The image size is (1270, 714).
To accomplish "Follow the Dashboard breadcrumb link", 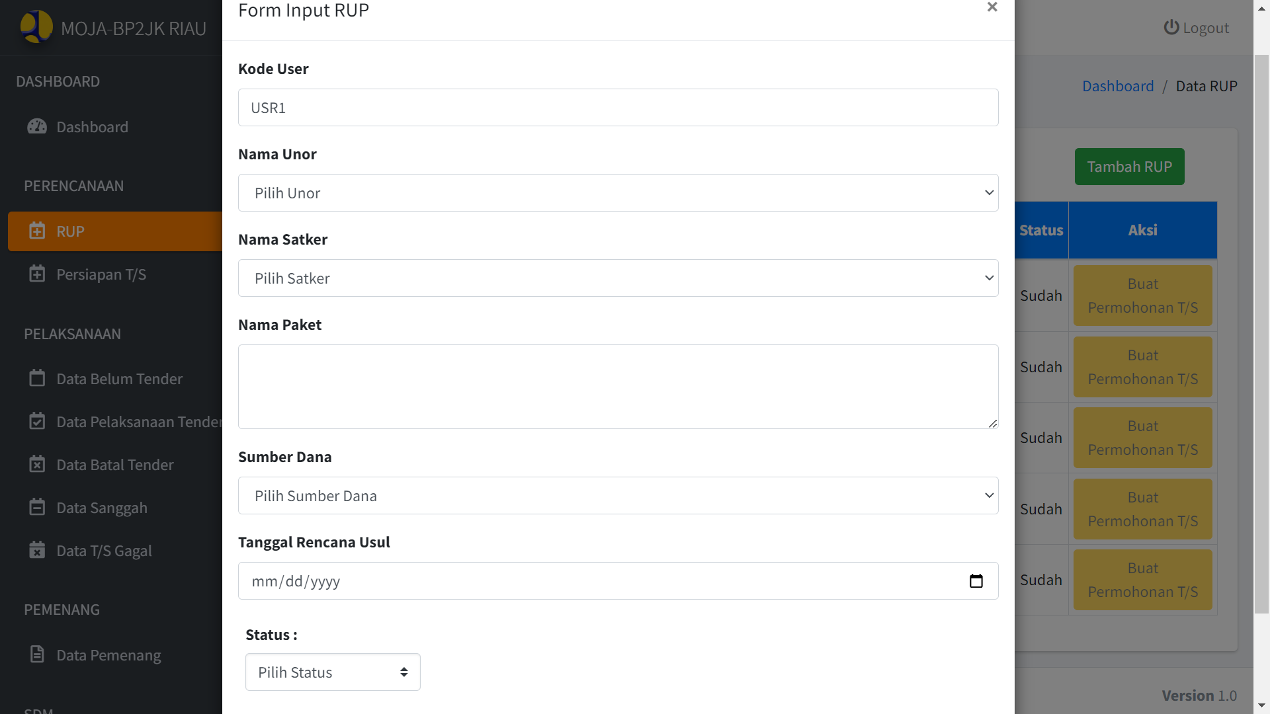I will (x=1117, y=86).
